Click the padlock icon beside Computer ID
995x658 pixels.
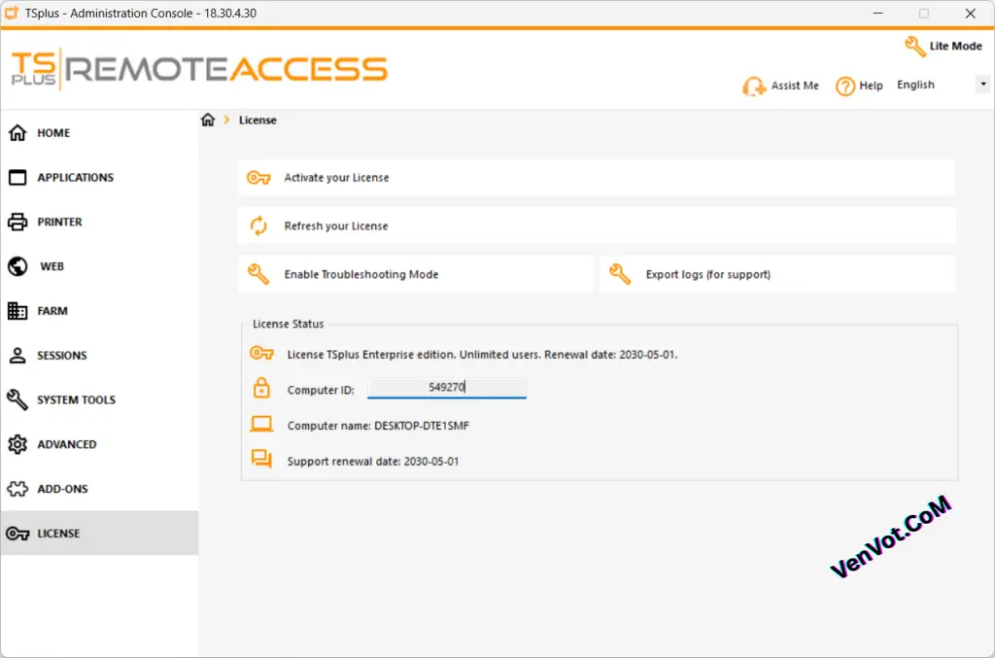coord(261,388)
